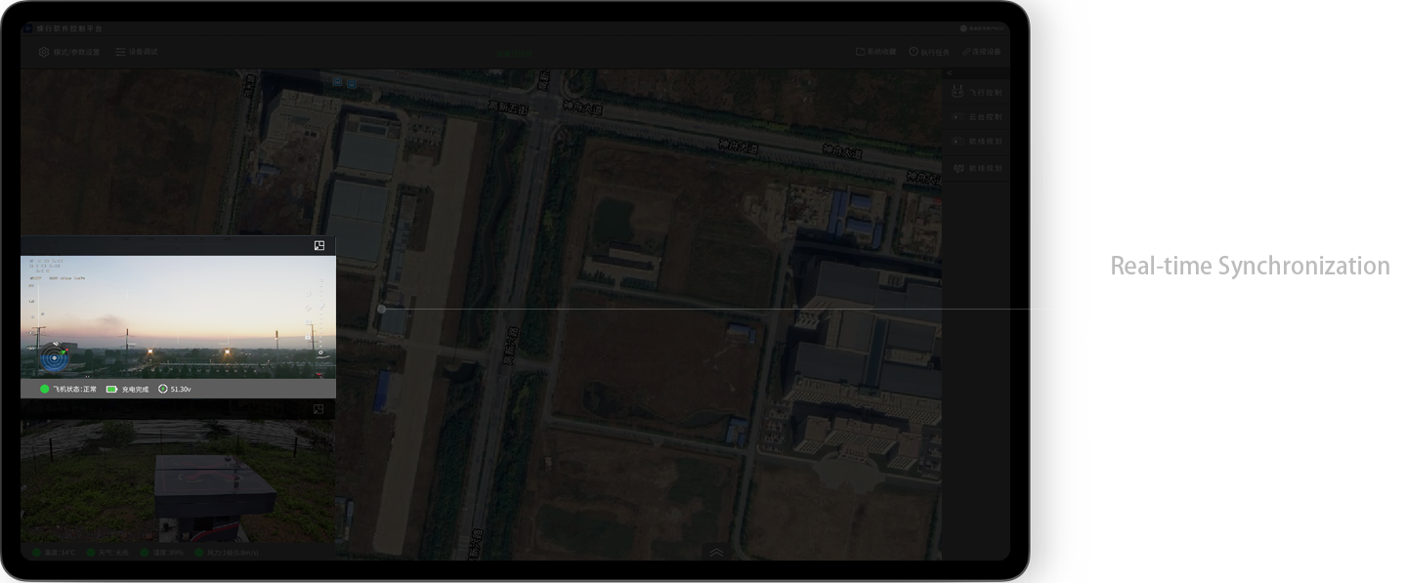Viewport: 1406px width, 583px height.
Task: Expand the bottom panel with up chevrons
Action: click(716, 553)
